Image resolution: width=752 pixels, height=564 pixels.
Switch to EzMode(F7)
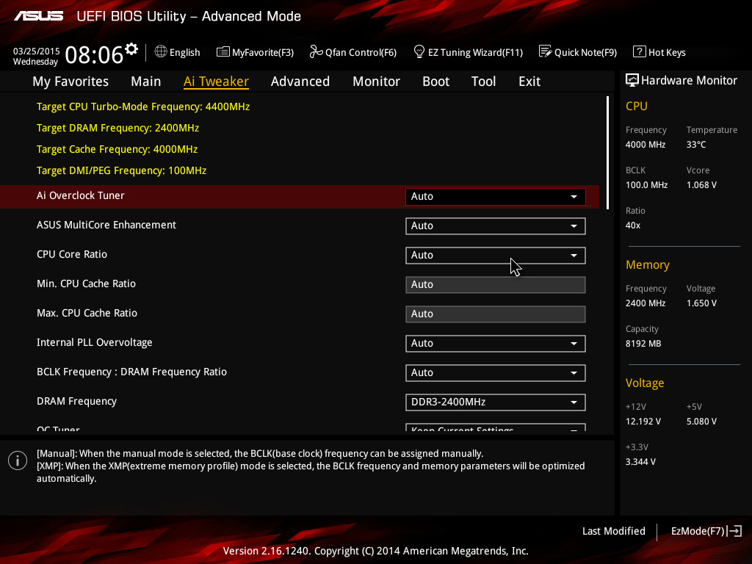[x=706, y=531]
